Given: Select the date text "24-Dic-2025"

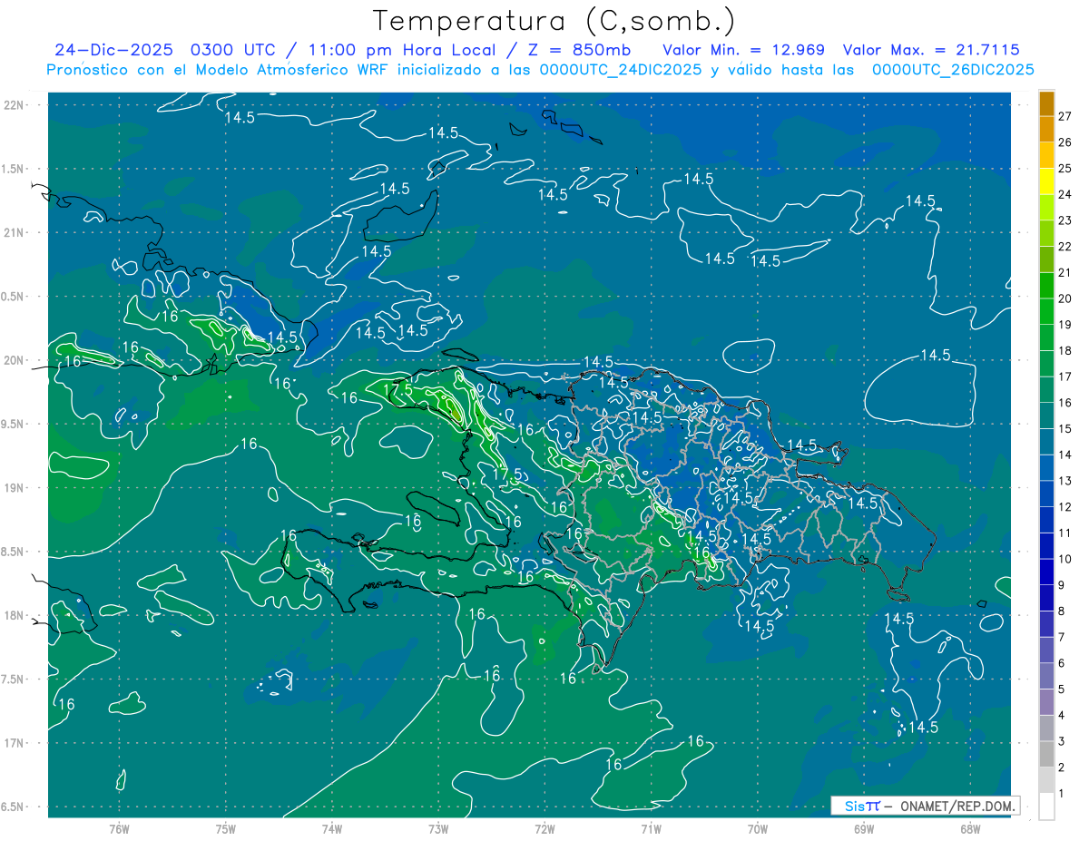Looking at the screenshot, I should coord(115,50).
